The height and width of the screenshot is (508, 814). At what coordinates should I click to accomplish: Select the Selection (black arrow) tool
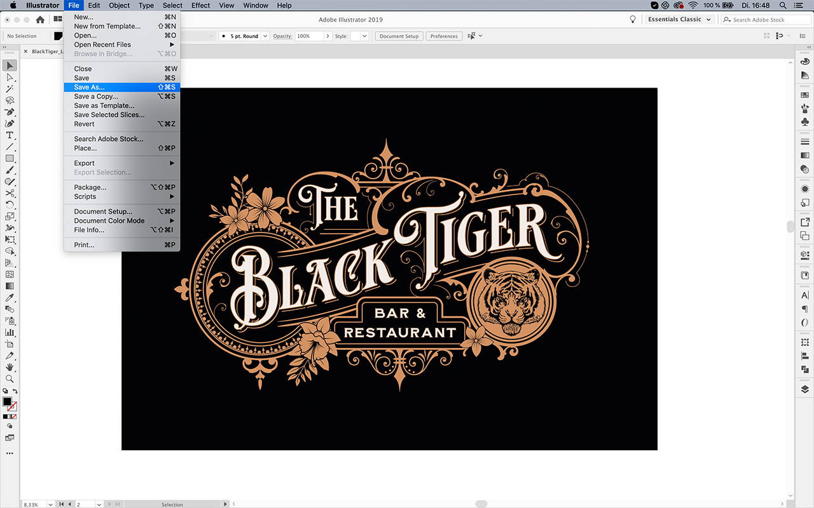pos(10,65)
